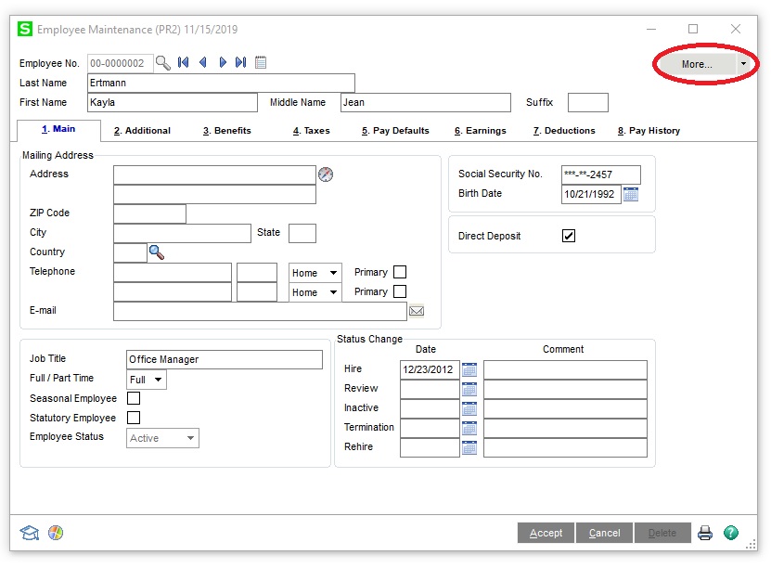Click the City field
This screenshot has height=568, width=771.
pyautogui.click(x=182, y=233)
